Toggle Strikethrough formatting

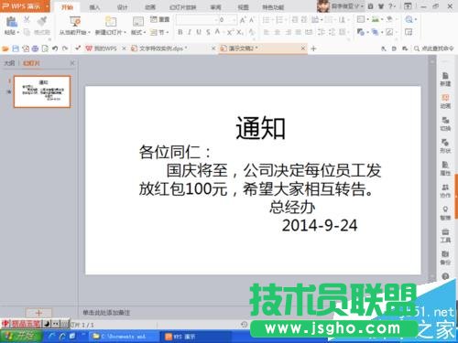tap(208, 32)
